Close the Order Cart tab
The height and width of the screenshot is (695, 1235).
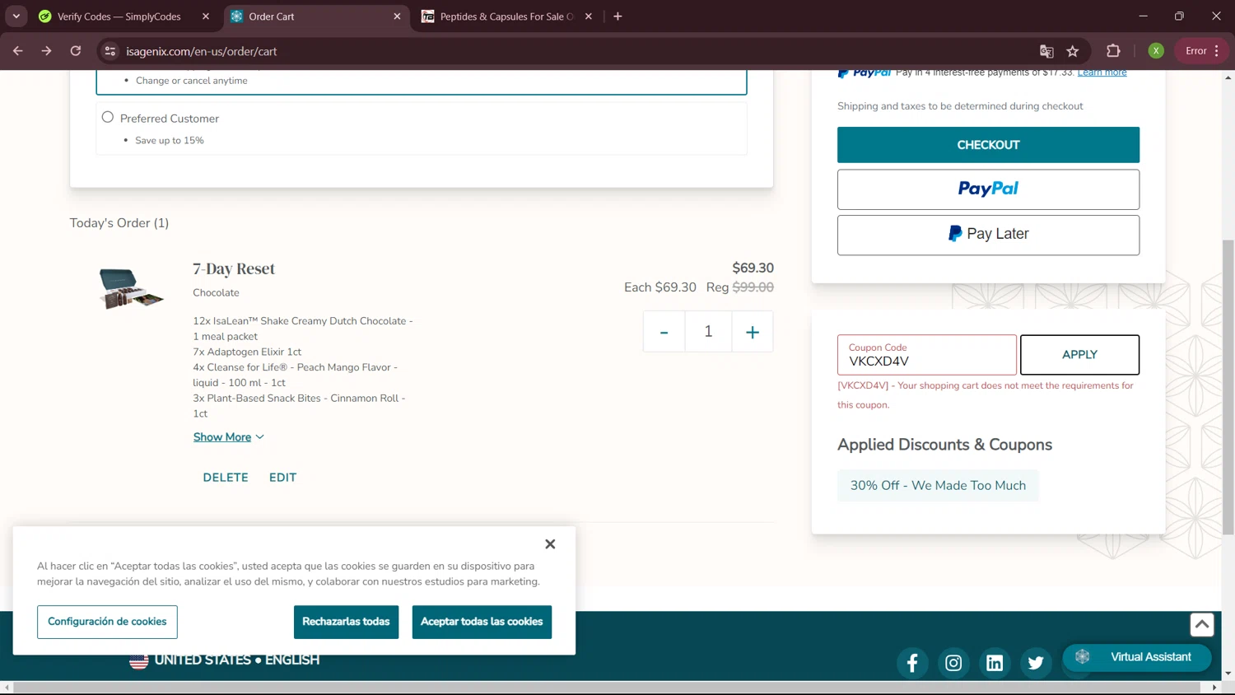(x=397, y=16)
